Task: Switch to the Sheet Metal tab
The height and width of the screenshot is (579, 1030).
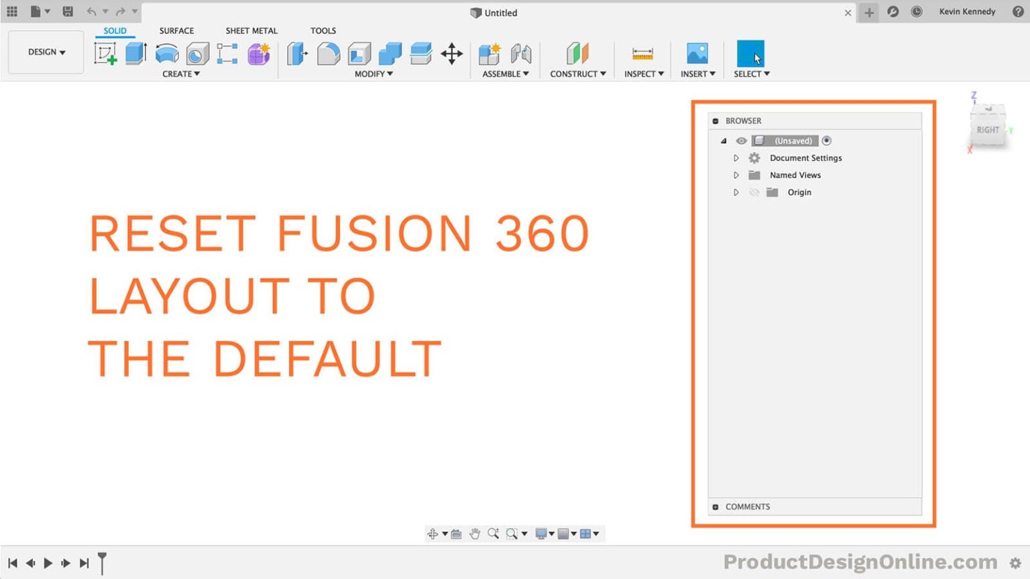Action: coord(251,30)
